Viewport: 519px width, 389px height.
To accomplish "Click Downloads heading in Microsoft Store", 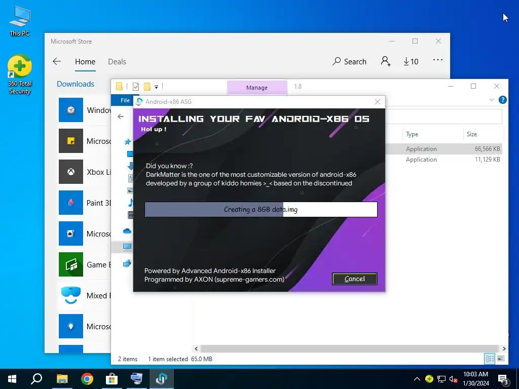I will pos(76,84).
